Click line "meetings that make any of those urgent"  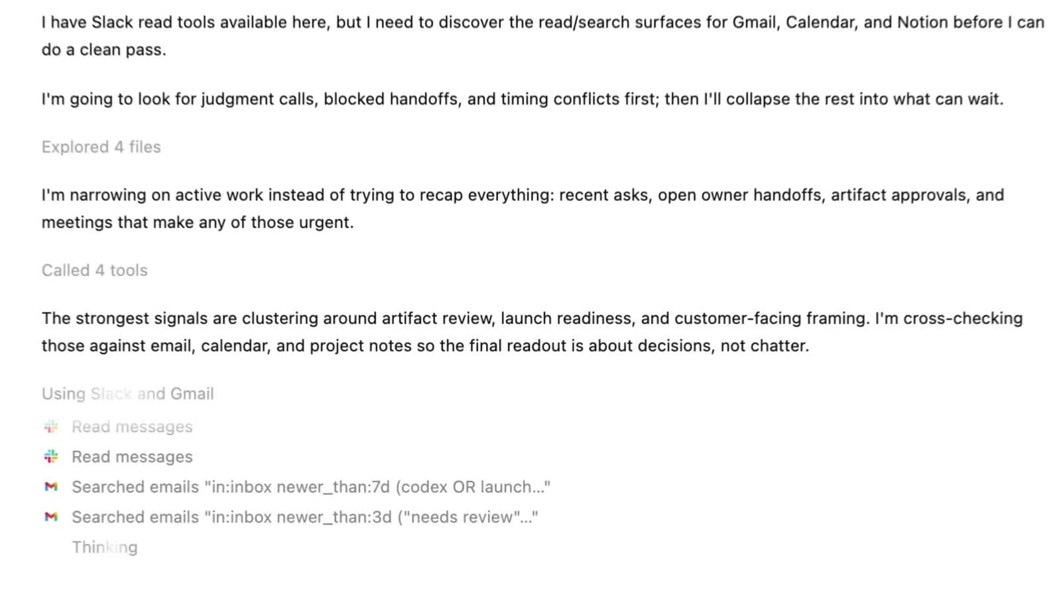[198, 222]
